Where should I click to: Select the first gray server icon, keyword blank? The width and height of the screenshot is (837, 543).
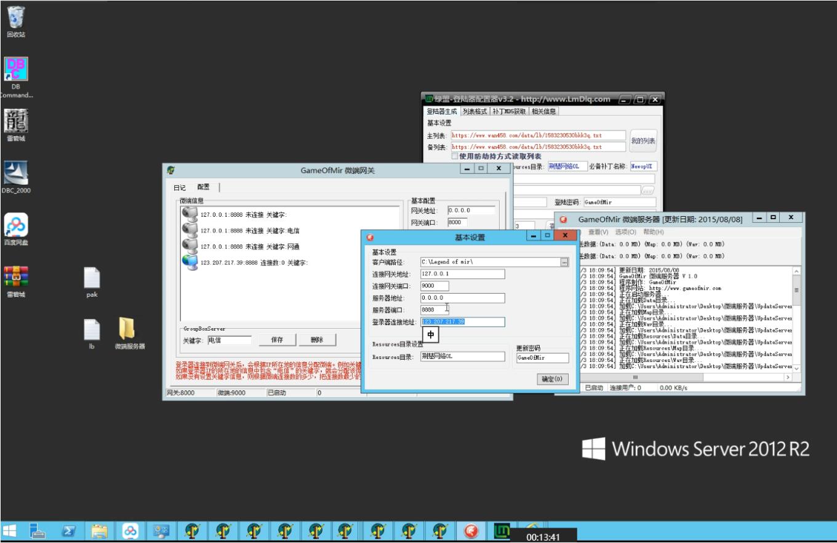click(x=190, y=214)
